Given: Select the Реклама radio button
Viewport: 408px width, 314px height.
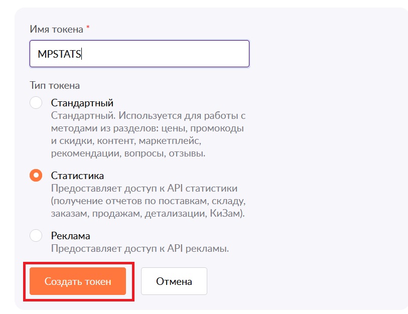Looking at the screenshot, I should (x=36, y=235).
